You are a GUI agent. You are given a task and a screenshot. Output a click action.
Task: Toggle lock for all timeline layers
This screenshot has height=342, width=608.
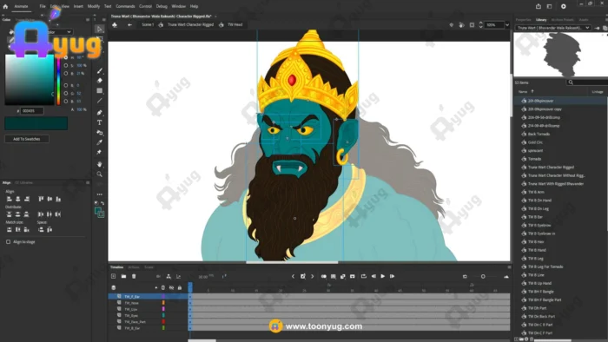pyautogui.click(x=180, y=288)
